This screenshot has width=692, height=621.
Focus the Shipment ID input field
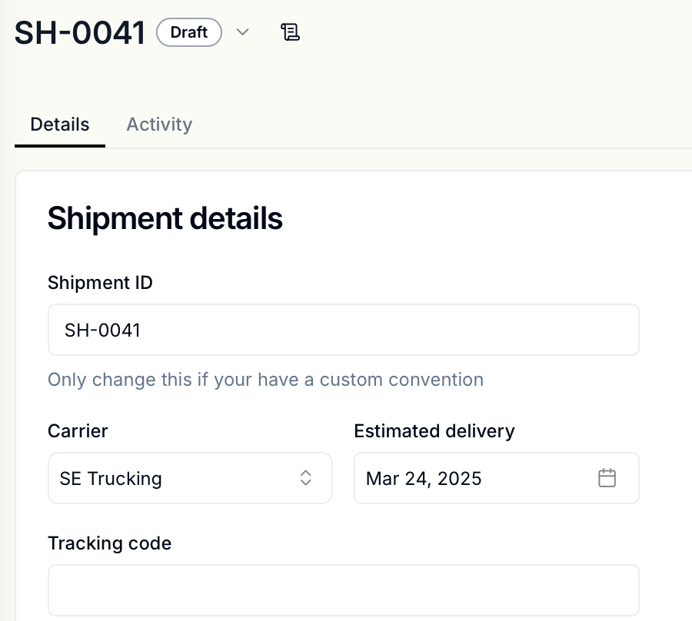click(x=344, y=330)
